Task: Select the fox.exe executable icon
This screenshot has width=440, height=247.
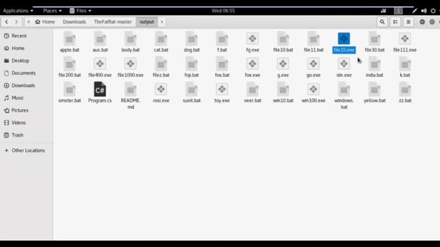Action: coord(252,64)
